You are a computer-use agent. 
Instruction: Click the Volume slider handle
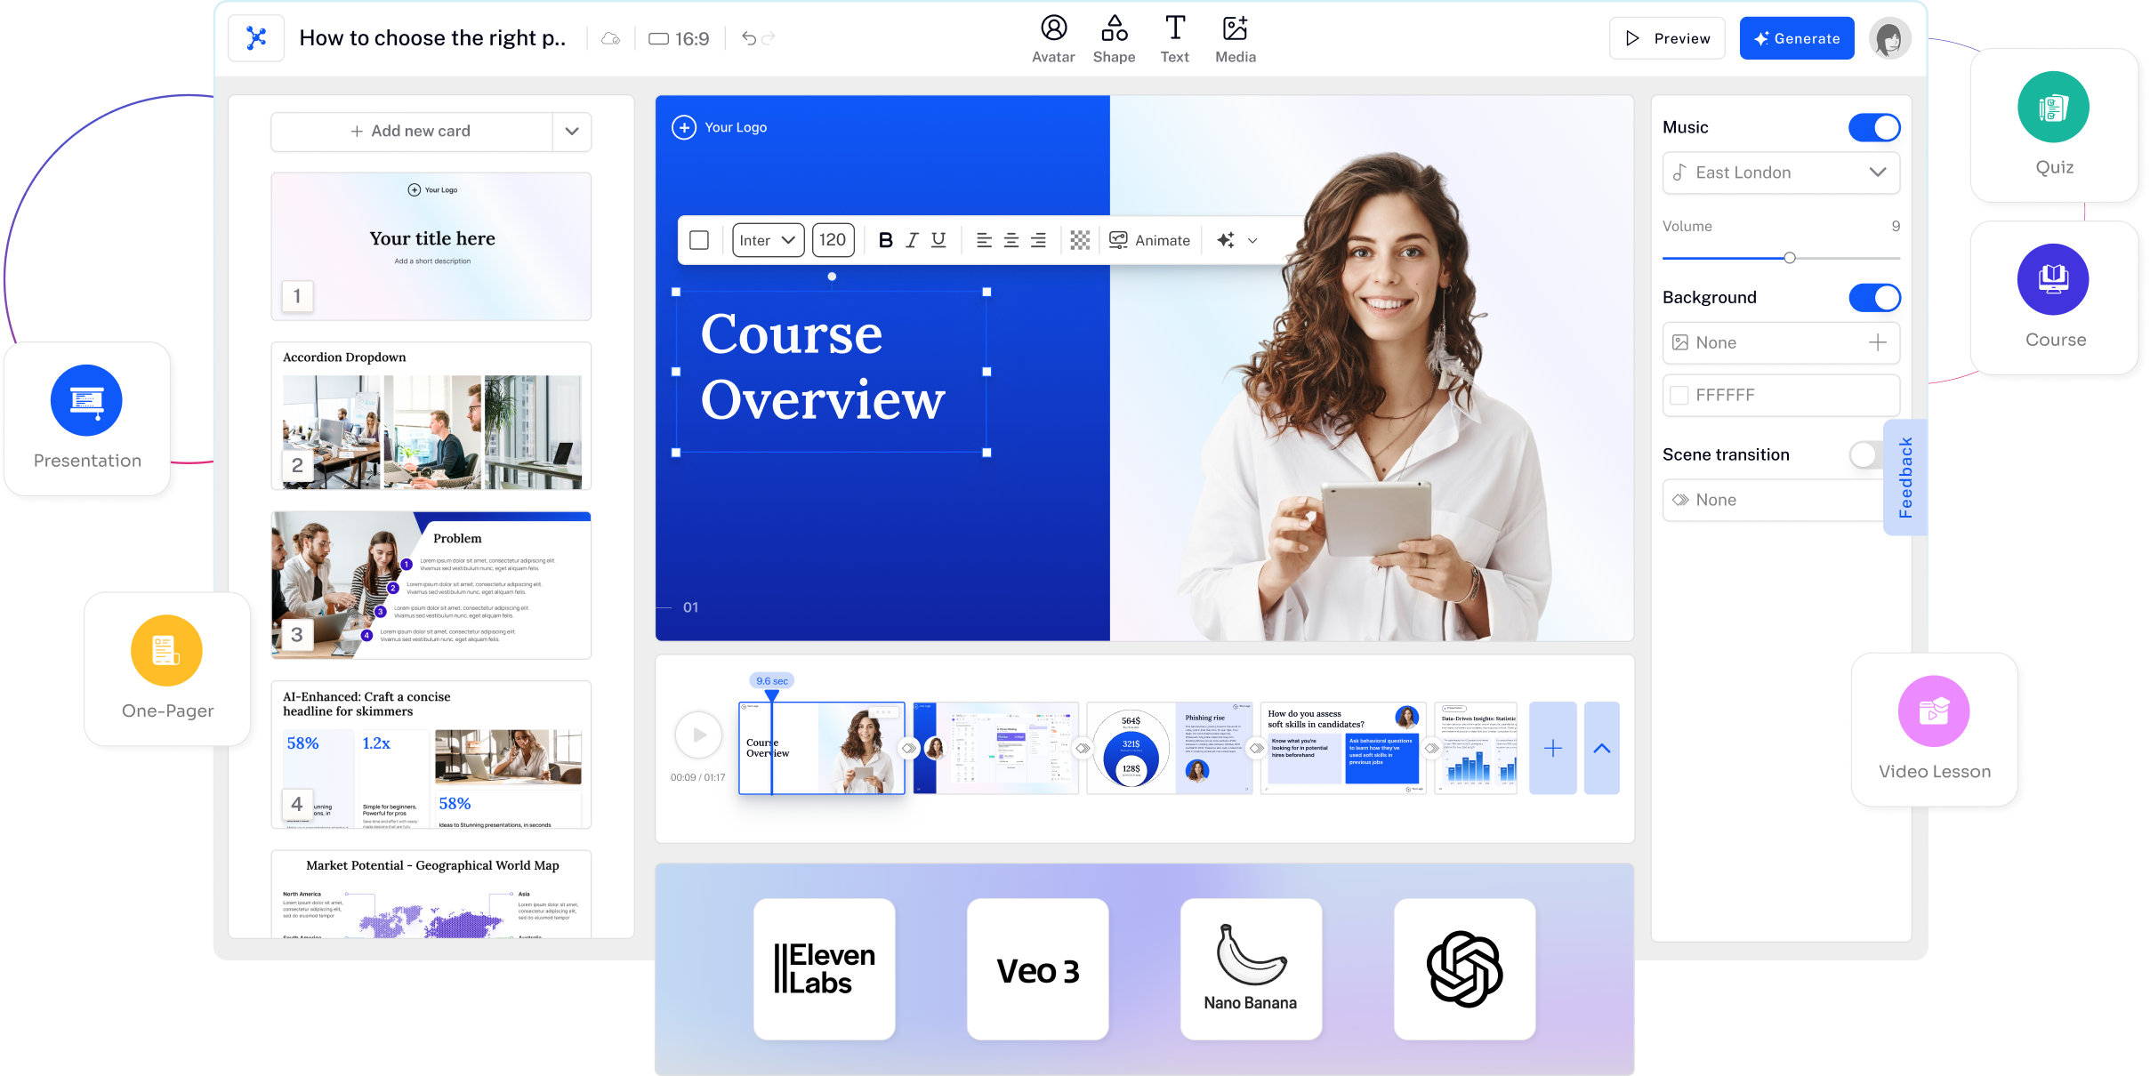[x=1790, y=258]
